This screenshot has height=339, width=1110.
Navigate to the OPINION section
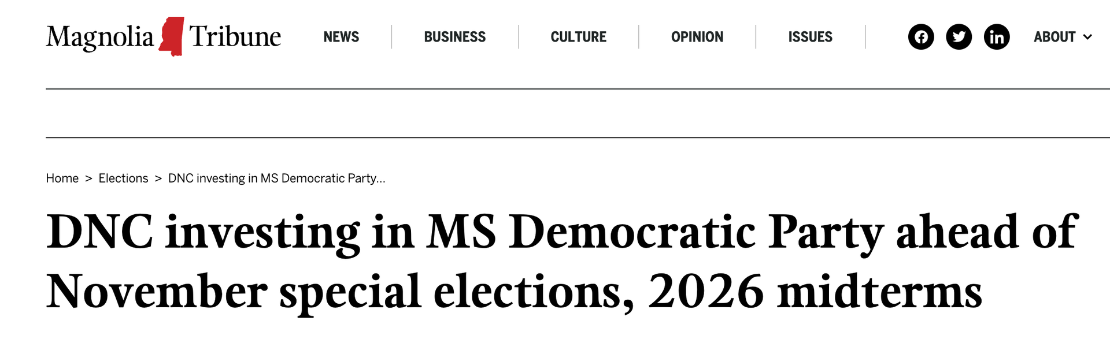(697, 37)
